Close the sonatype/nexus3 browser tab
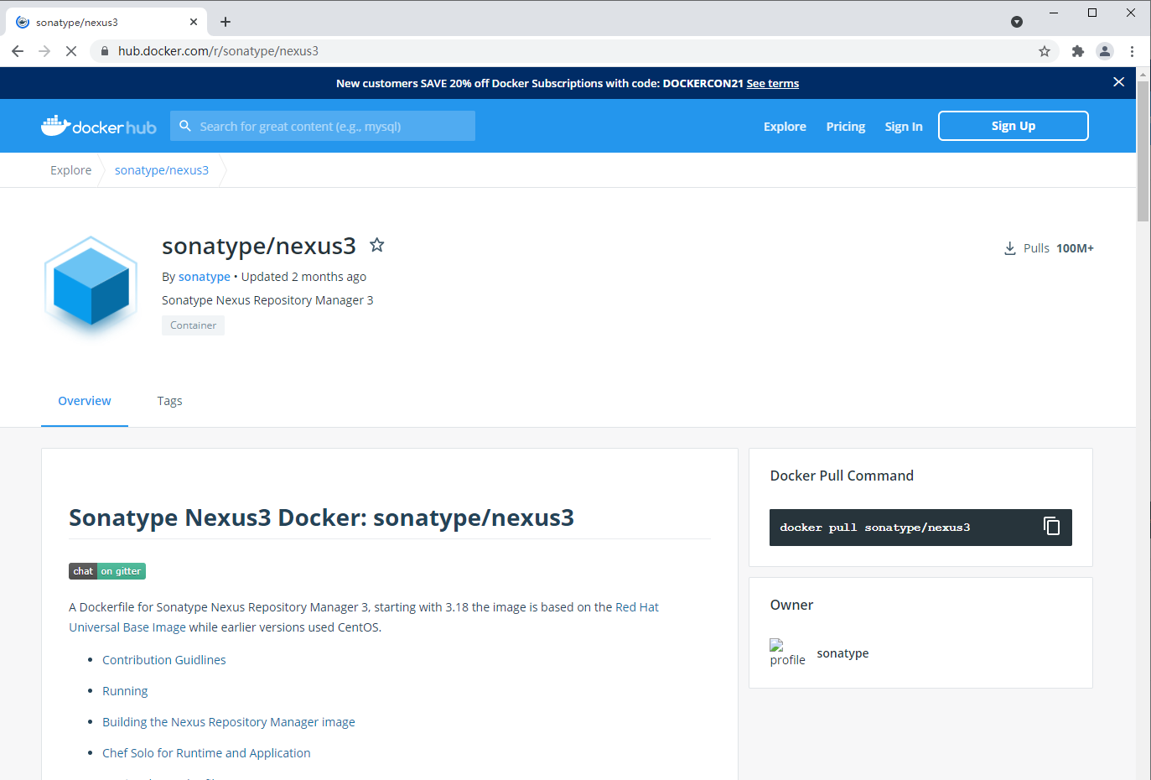Screen dimensions: 1151x780 click(194, 22)
